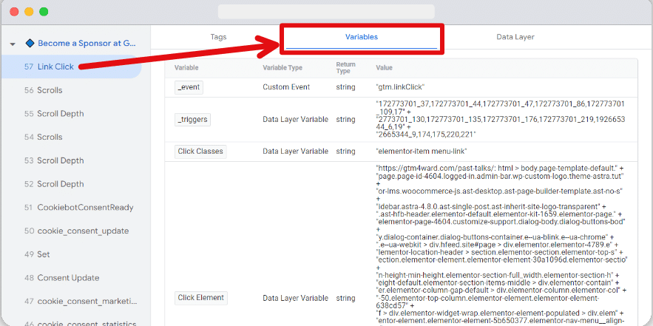Select event 57 Link Click

71,67
